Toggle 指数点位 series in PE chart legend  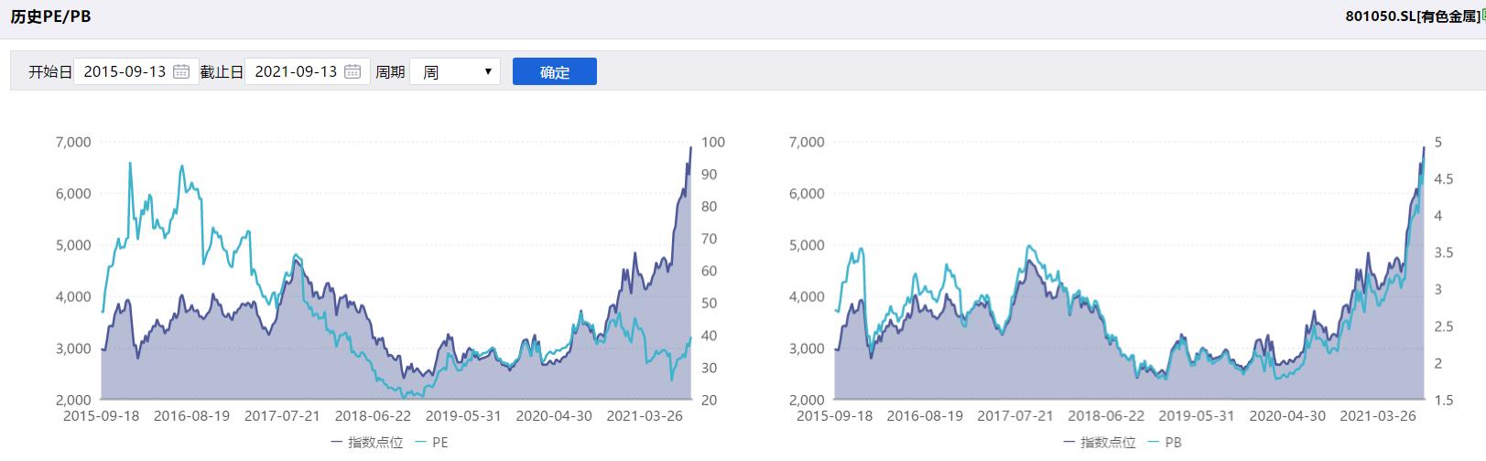(x=365, y=443)
